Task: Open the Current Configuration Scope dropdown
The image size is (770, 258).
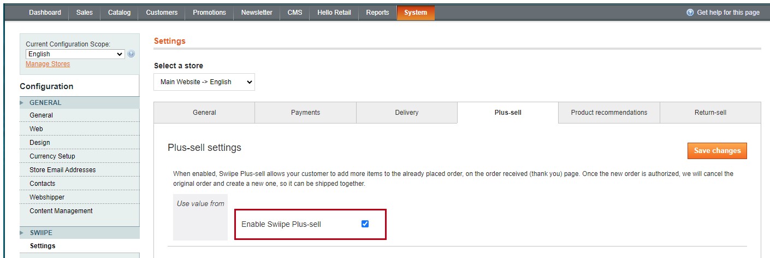Action: point(75,54)
